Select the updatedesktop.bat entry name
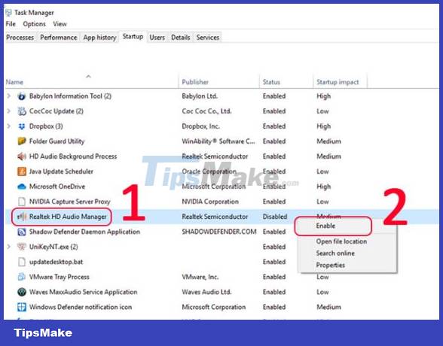 point(57,262)
